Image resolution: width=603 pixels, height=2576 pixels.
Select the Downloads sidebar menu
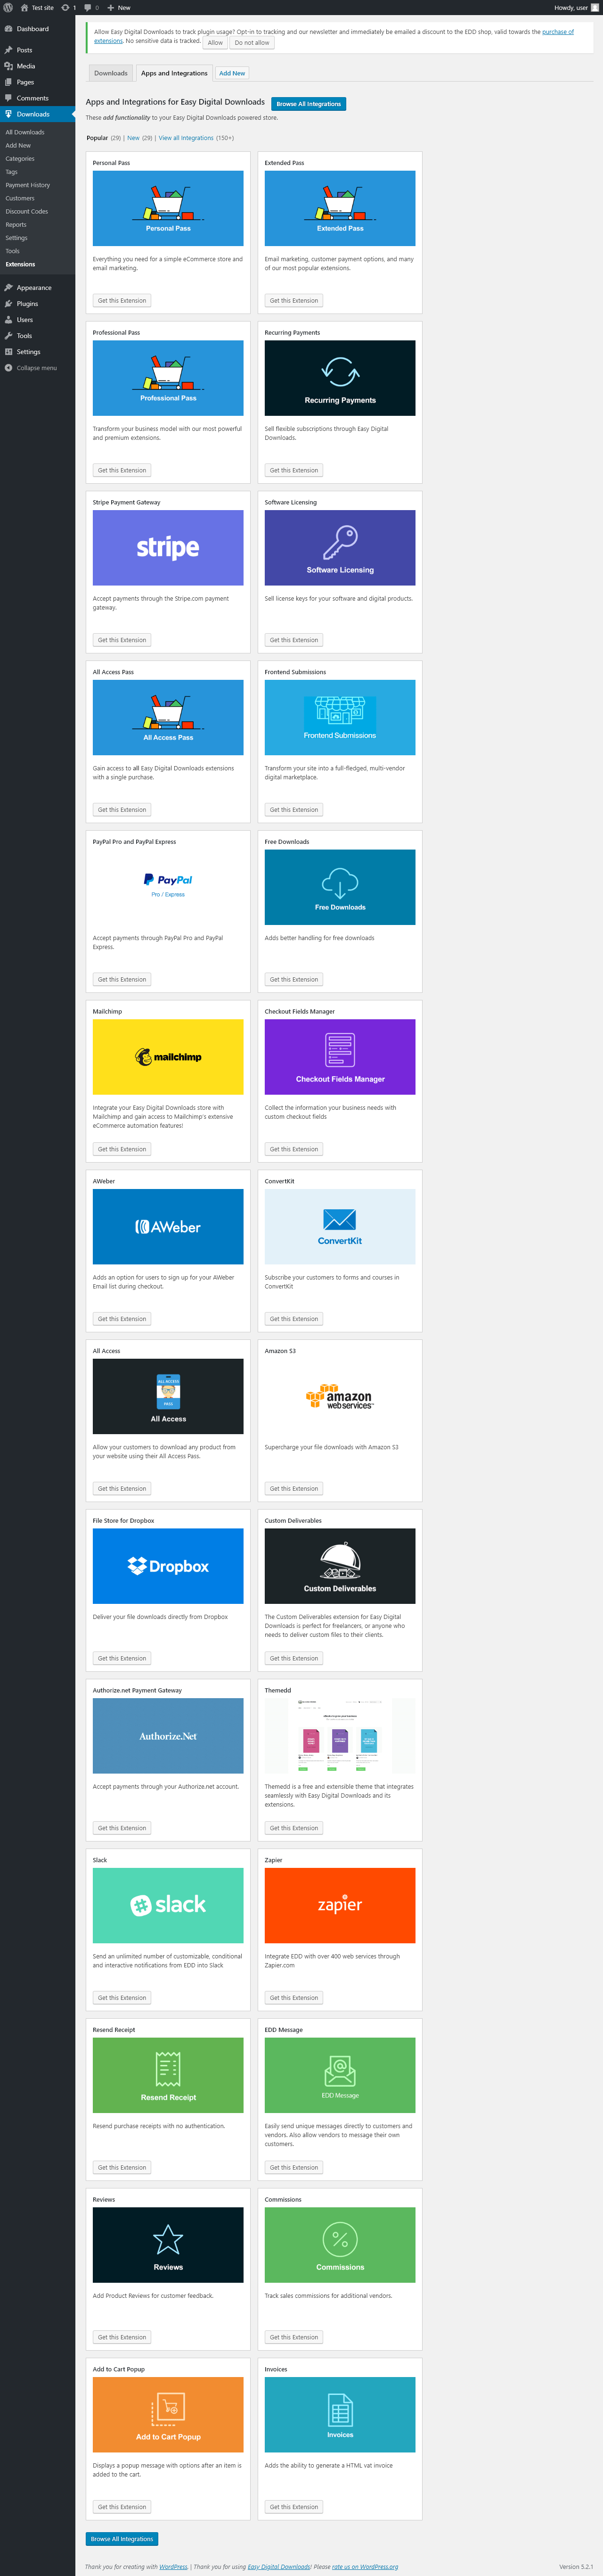(37, 114)
